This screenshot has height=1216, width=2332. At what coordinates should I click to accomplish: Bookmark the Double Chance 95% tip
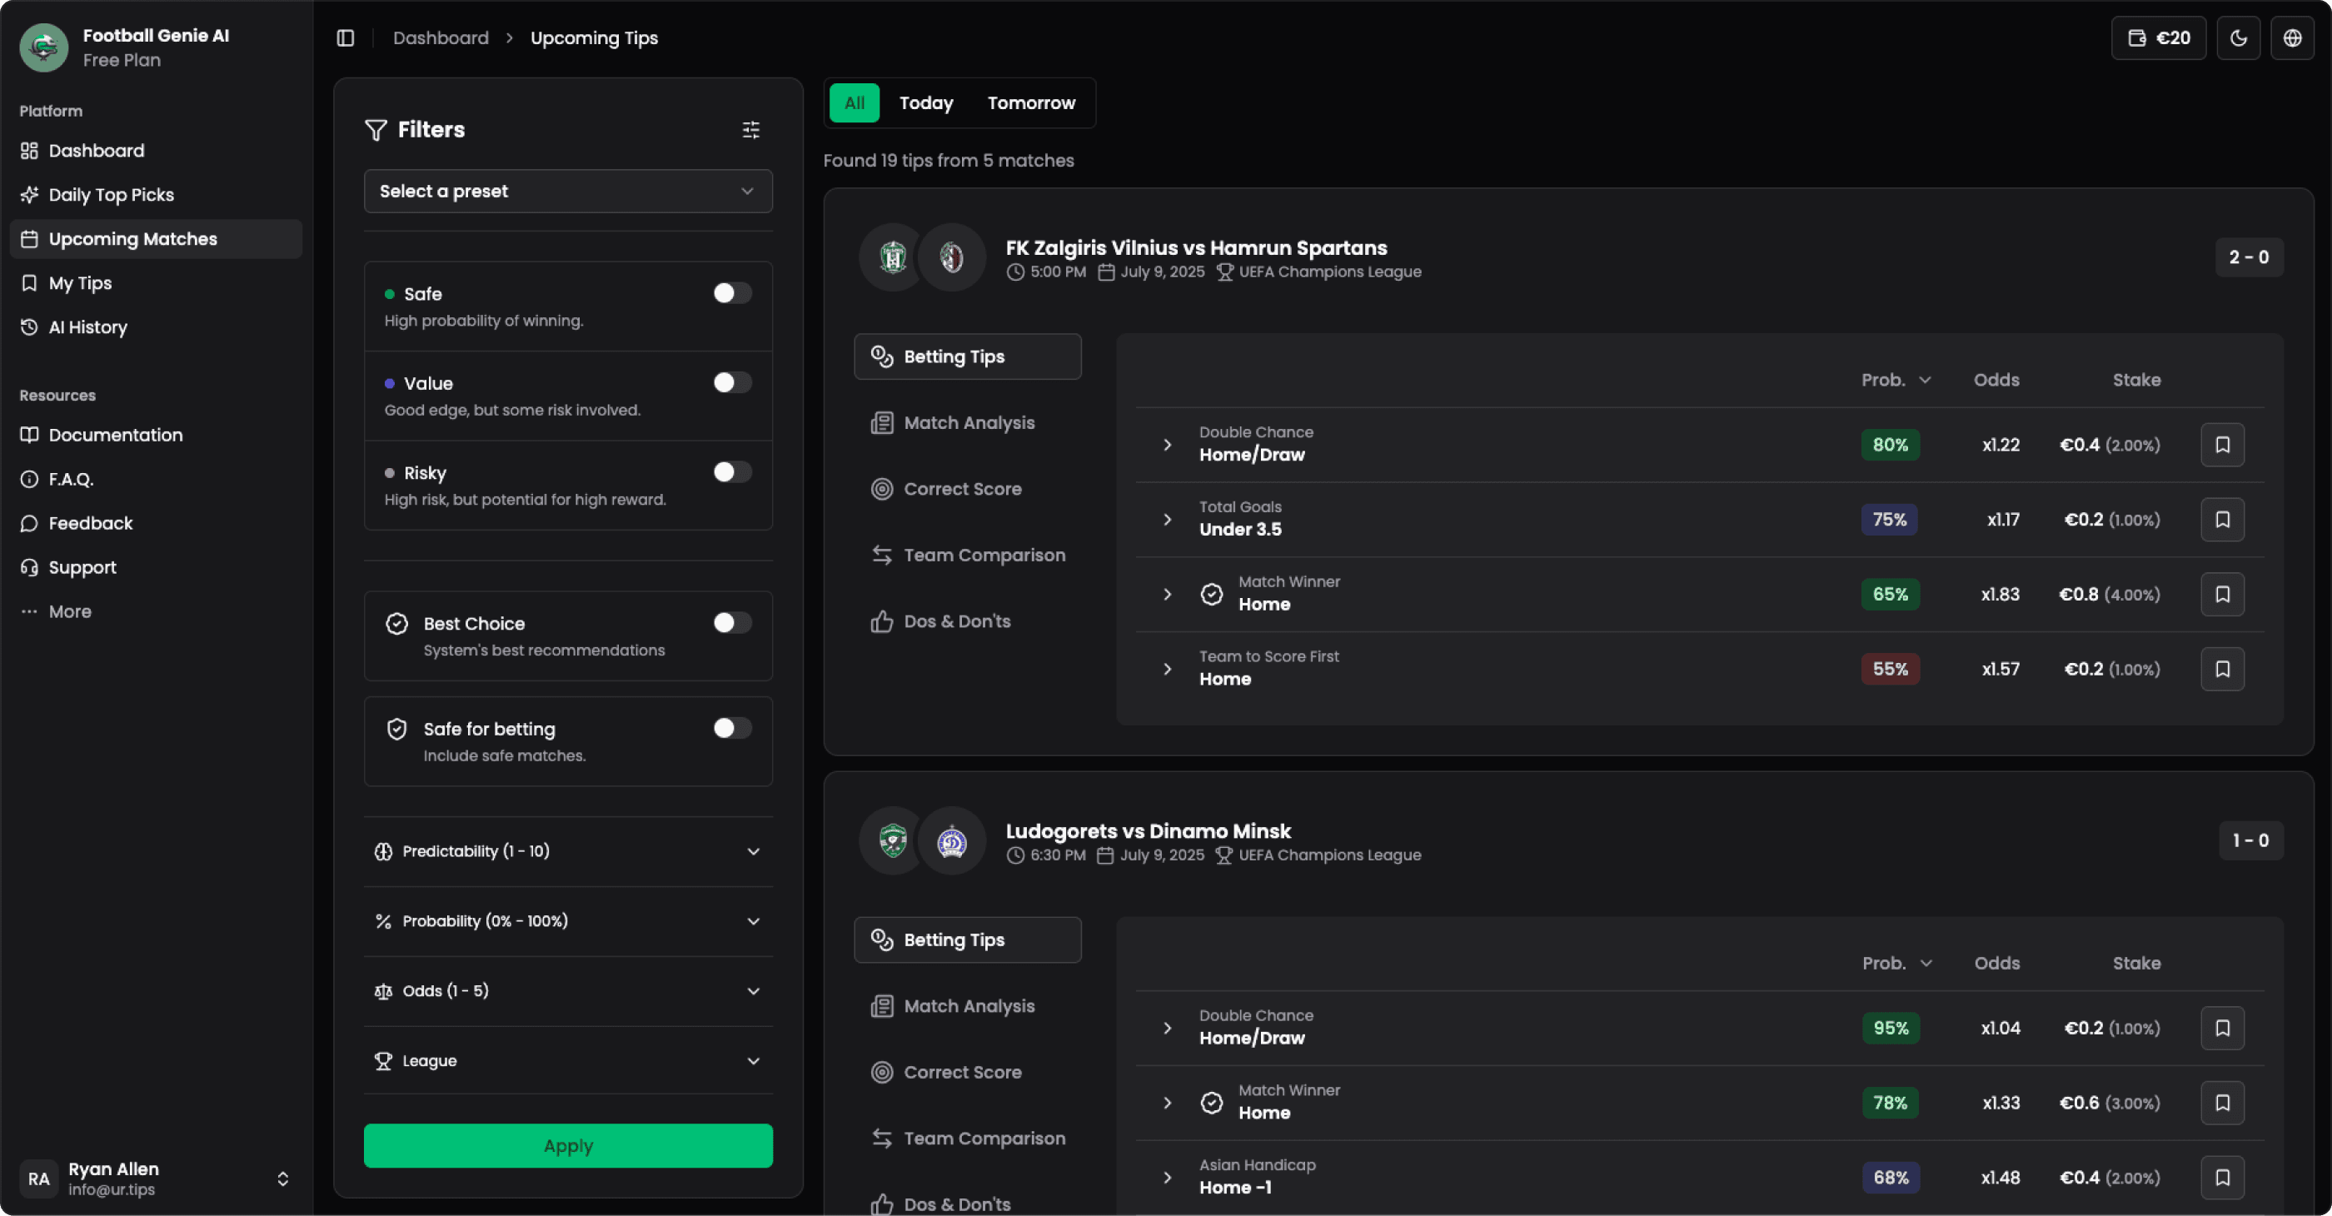(2221, 1028)
